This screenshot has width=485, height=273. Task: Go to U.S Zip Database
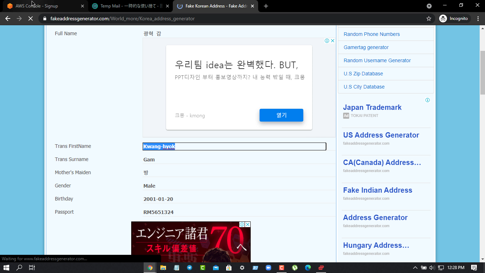click(x=363, y=74)
